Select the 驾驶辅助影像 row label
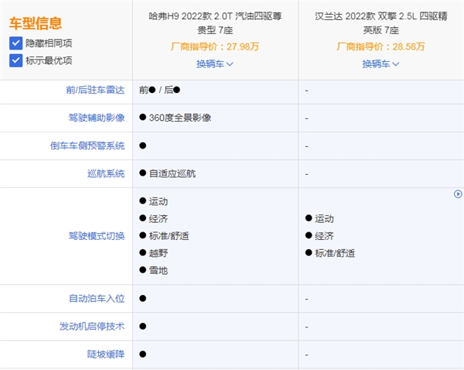 (x=96, y=118)
